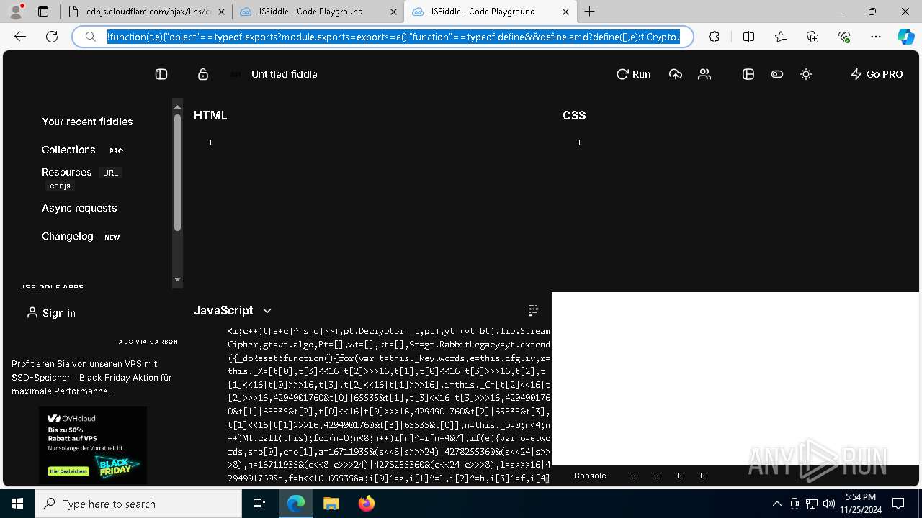Click Sign in

pyautogui.click(x=51, y=313)
